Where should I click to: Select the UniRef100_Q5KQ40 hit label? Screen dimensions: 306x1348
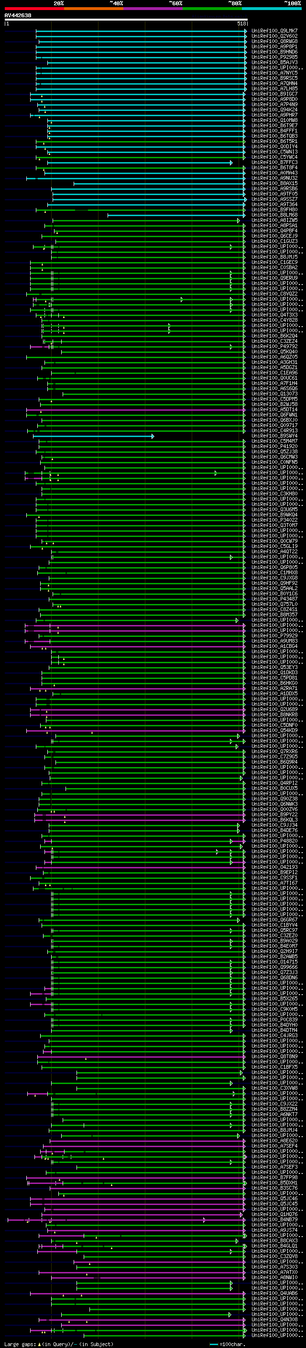[274, 351]
